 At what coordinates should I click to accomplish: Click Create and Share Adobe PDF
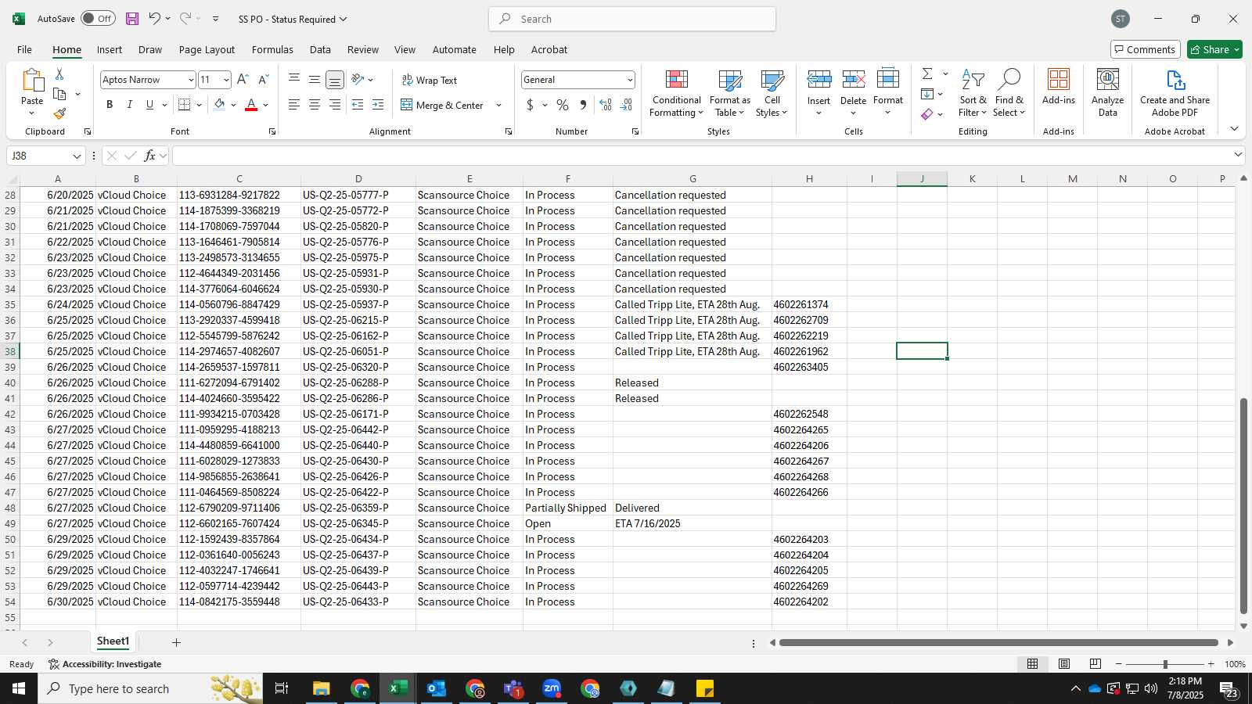click(x=1175, y=93)
